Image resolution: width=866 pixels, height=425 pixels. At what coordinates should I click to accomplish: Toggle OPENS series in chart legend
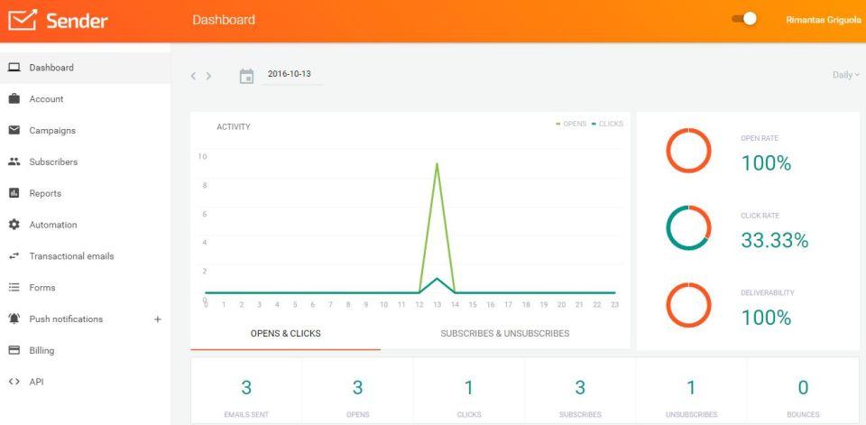pos(571,124)
